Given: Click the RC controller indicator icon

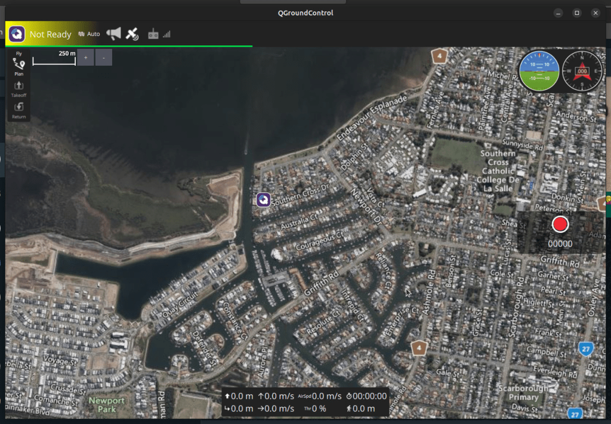Looking at the screenshot, I should (153, 35).
